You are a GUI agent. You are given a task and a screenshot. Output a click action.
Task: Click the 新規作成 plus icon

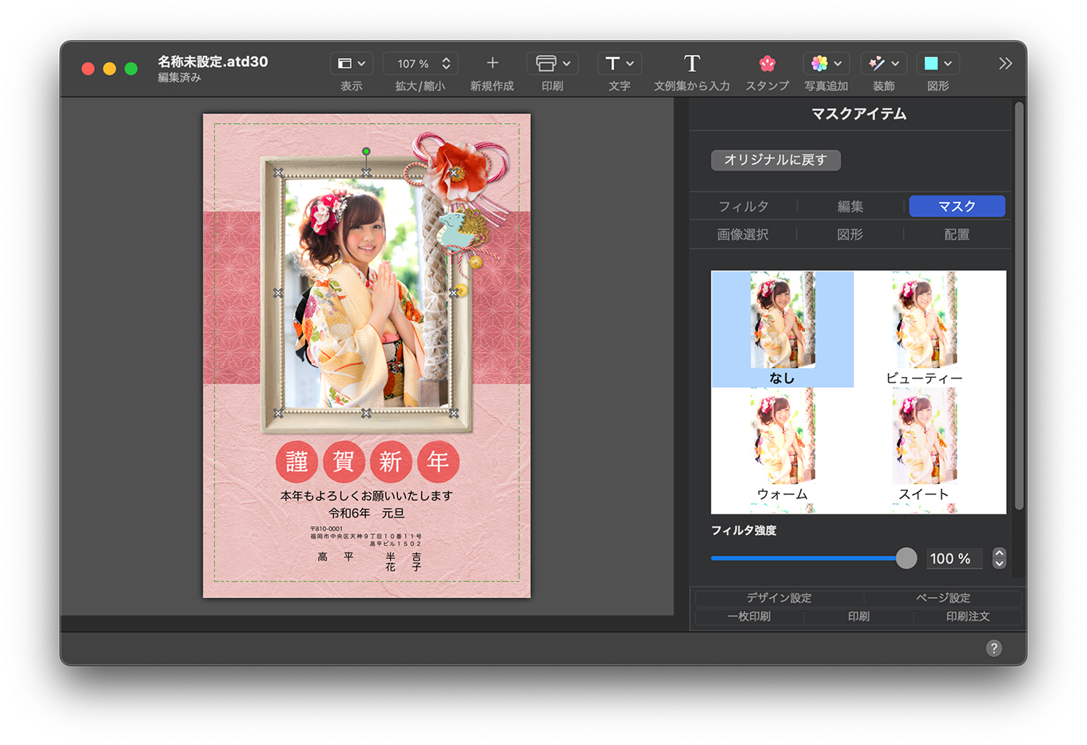click(492, 62)
